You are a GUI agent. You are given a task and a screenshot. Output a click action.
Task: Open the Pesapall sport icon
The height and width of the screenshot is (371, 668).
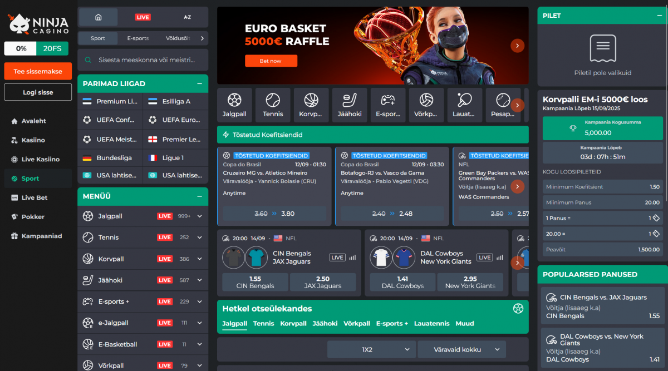[x=503, y=105]
